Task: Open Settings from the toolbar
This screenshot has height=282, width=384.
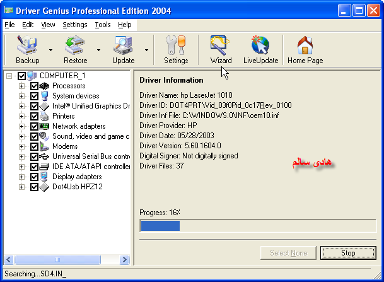Action: pyautogui.click(x=176, y=46)
